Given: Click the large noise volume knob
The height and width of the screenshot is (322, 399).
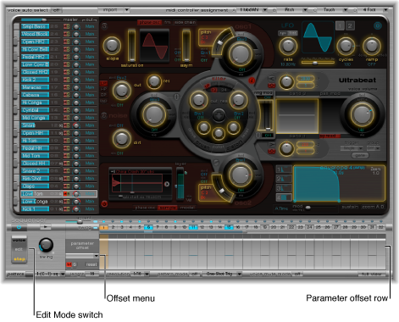Looking at the screenshot, I should [x=154, y=114].
